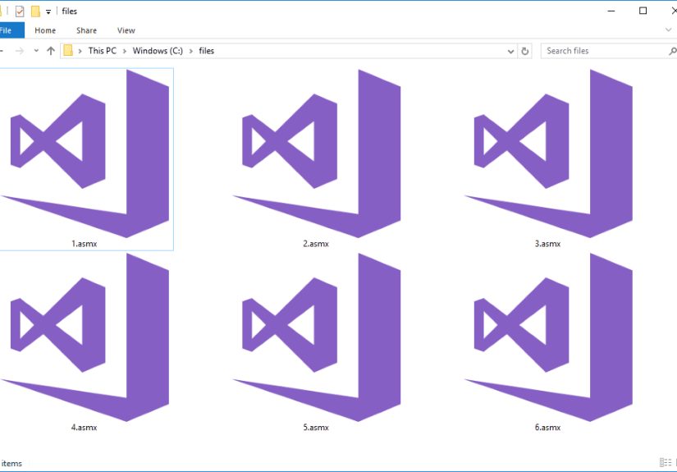The image size is (677, 472).
Task: Click the files breadcrumb
Action: [206, 51]
